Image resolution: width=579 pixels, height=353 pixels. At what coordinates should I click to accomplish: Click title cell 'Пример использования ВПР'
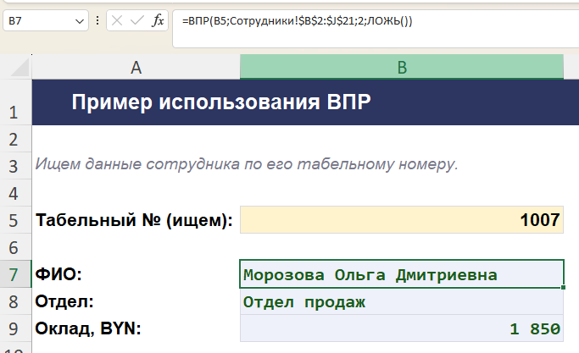pyautogui.click(x=221, y=102)
